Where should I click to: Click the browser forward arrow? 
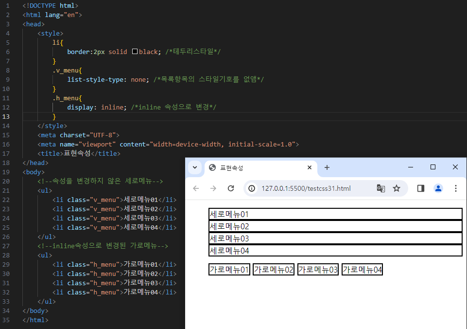(x=213, y=188)
